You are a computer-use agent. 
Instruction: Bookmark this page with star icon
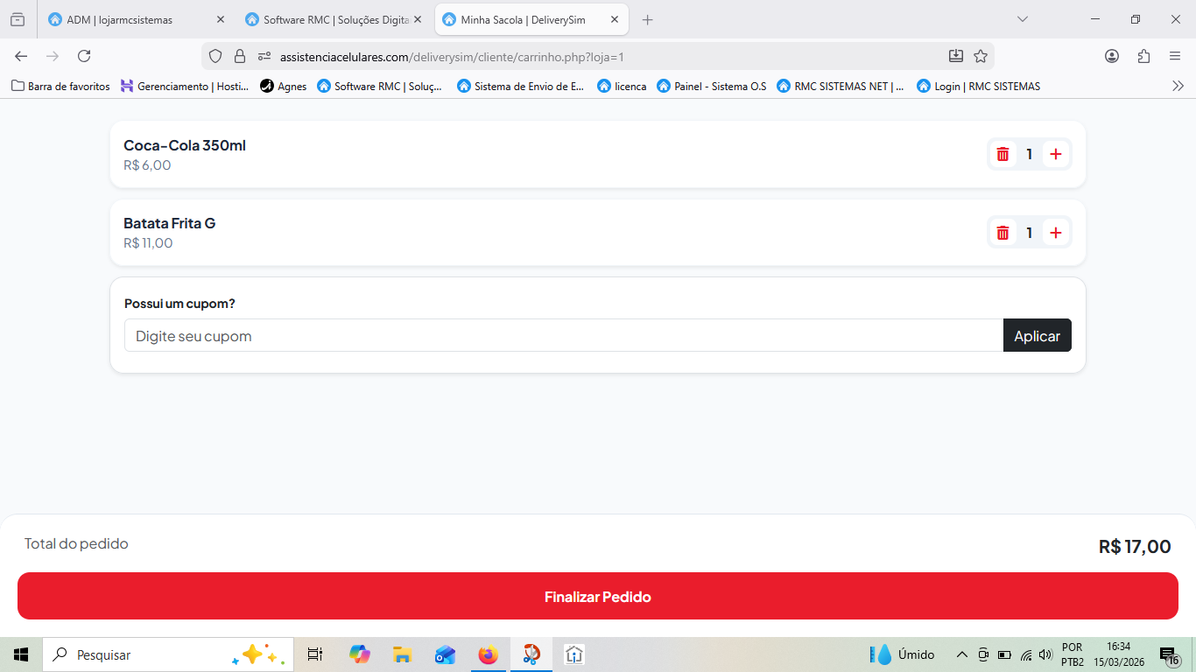981,56
